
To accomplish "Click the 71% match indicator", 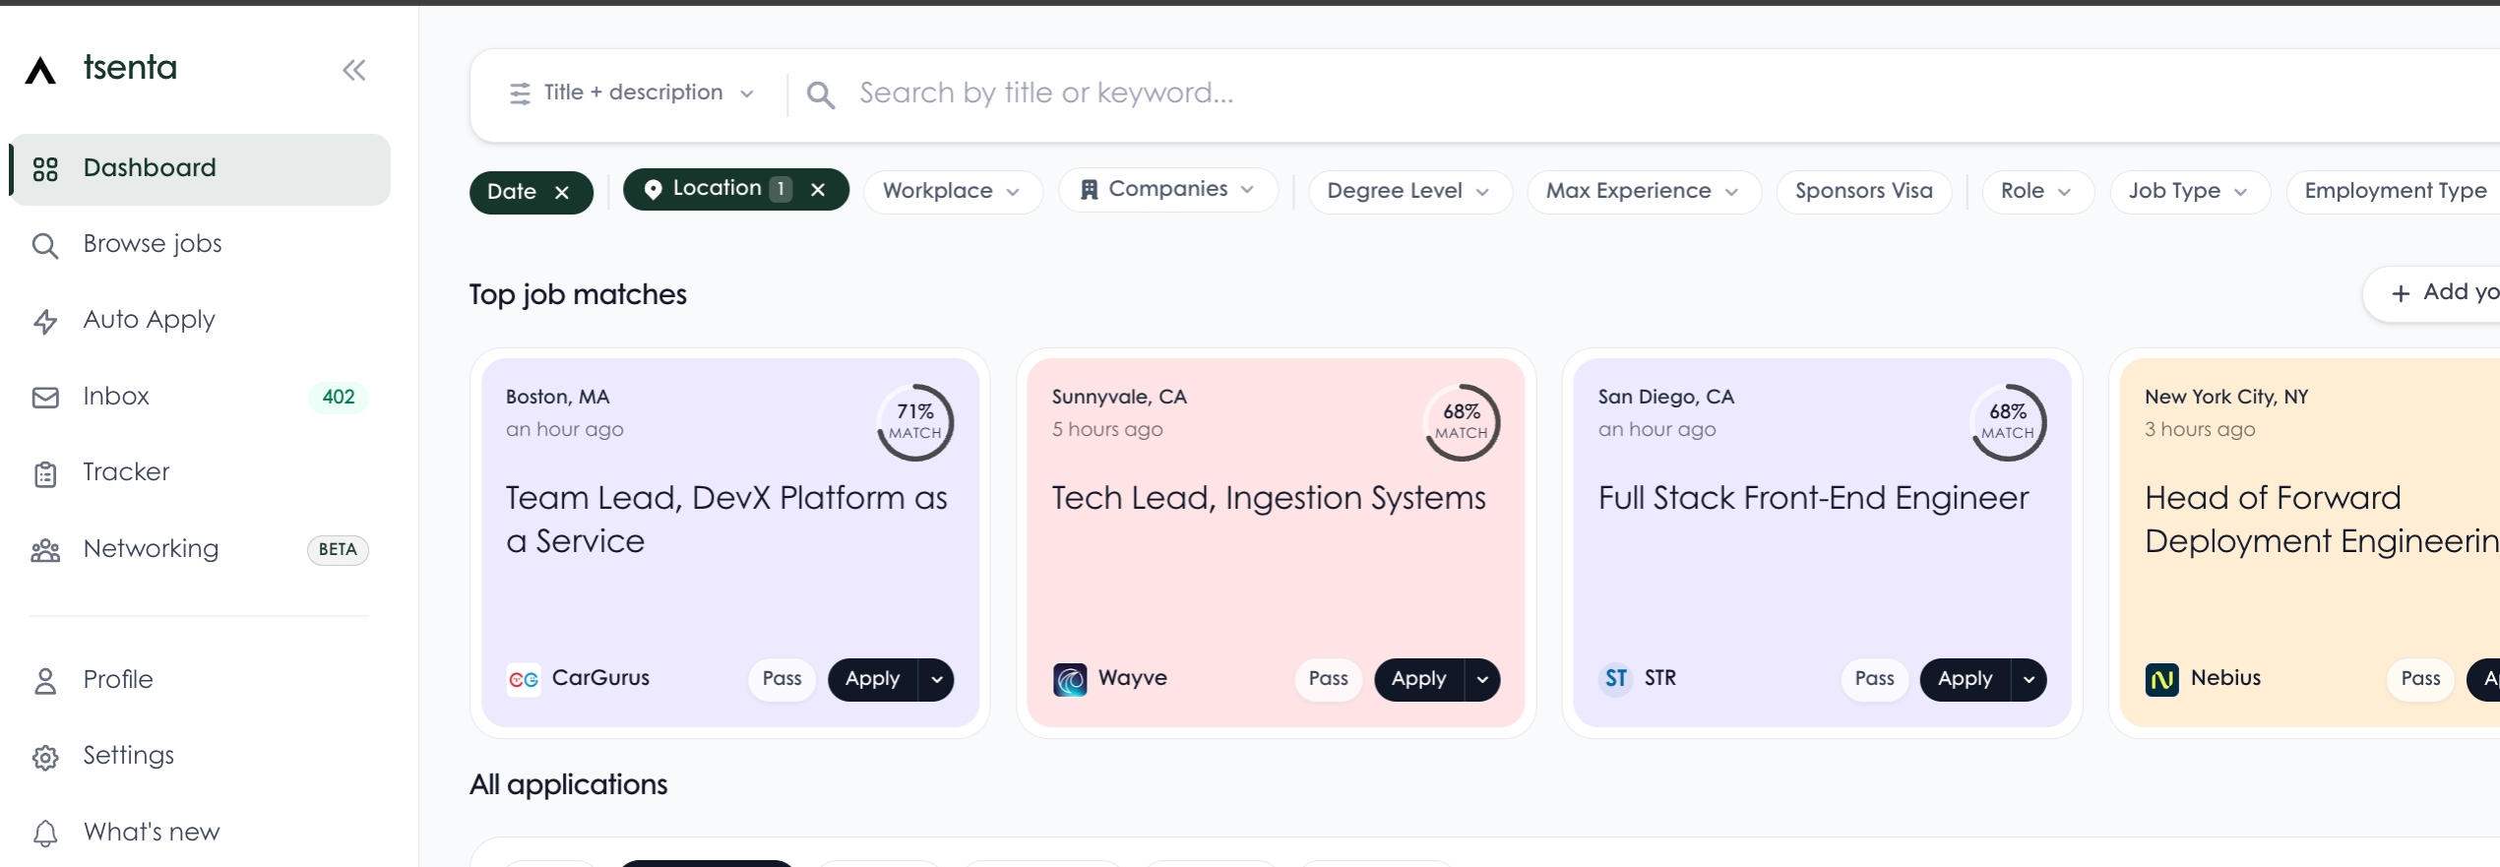I will (x=915, y=422).
